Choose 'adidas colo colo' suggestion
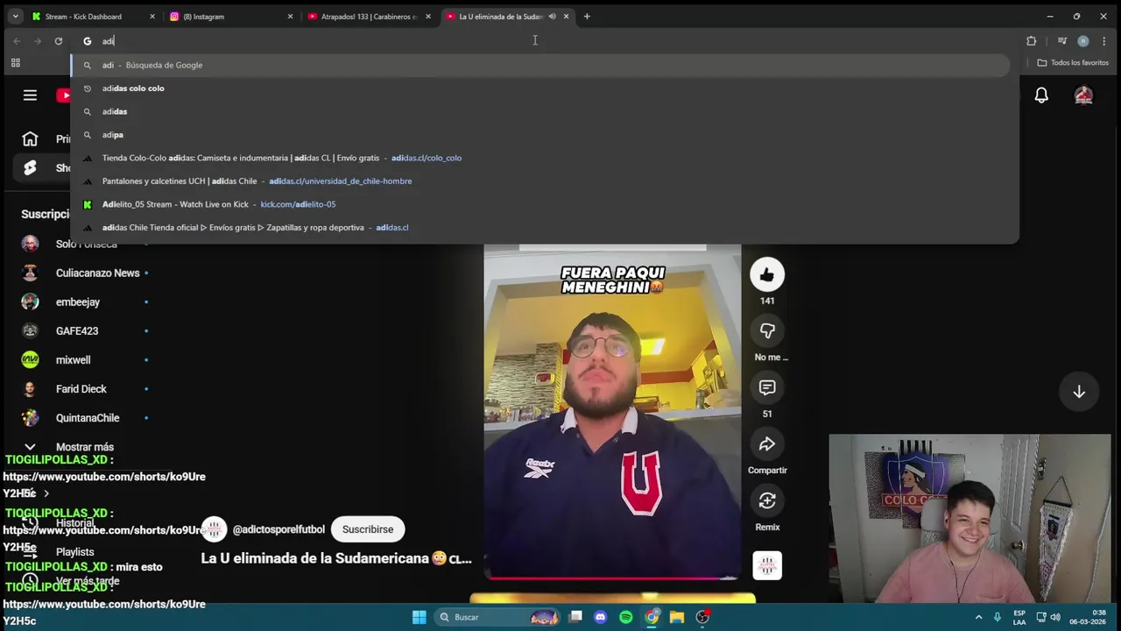The image size is (1121, 631). pyautogui.click(x=539, y=89)
